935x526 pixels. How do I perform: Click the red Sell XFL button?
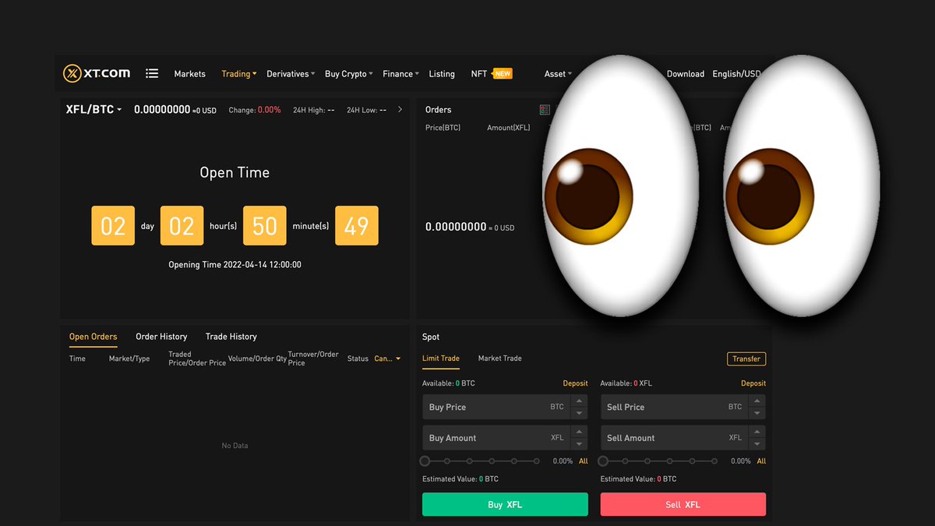click(x=683, y=504)
